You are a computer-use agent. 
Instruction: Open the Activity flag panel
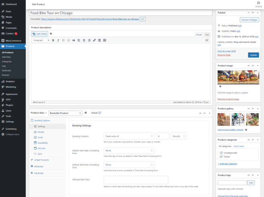pyautogui.click(x=259, y=4)
